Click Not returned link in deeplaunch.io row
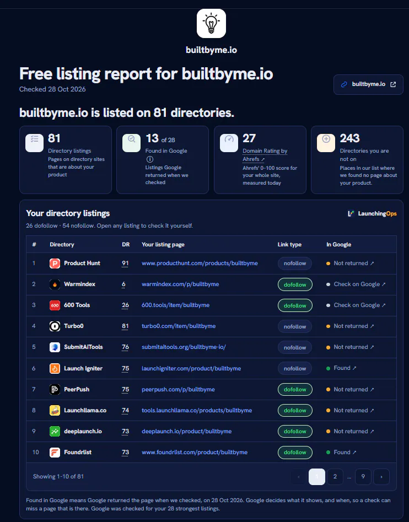The height and width of the screenshot is (522, 409). click(350, 431)
